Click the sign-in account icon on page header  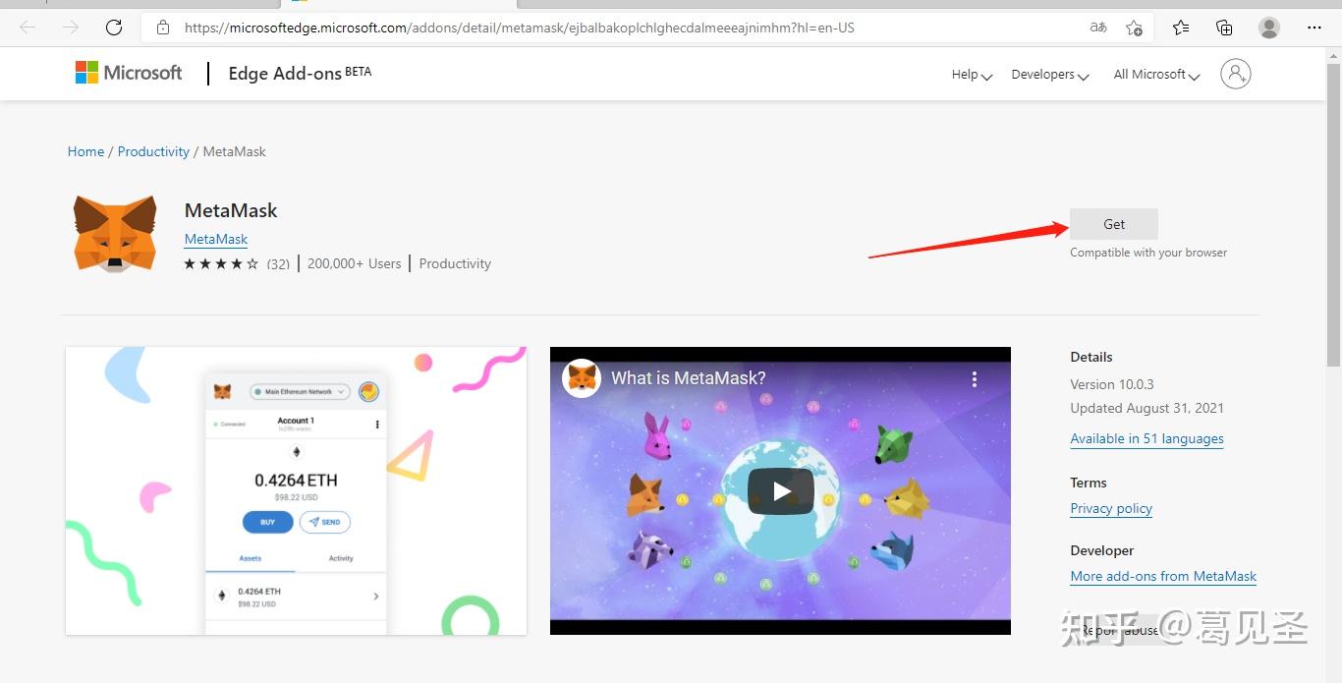click(1235, 74)
